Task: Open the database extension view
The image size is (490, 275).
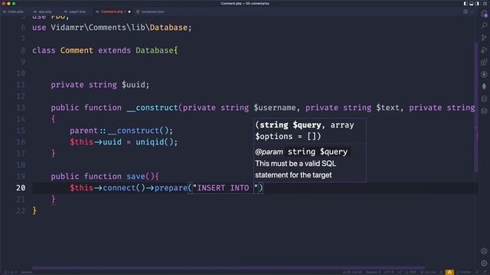Action: (484, 99)
